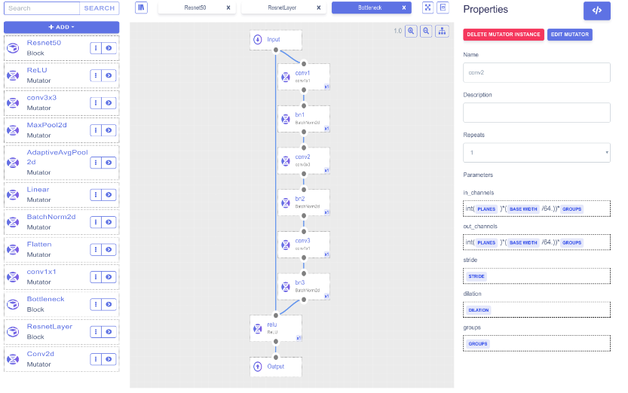Click arrow button for Flatten mutator
The image size is (628, 393).
tap(109, 249)
